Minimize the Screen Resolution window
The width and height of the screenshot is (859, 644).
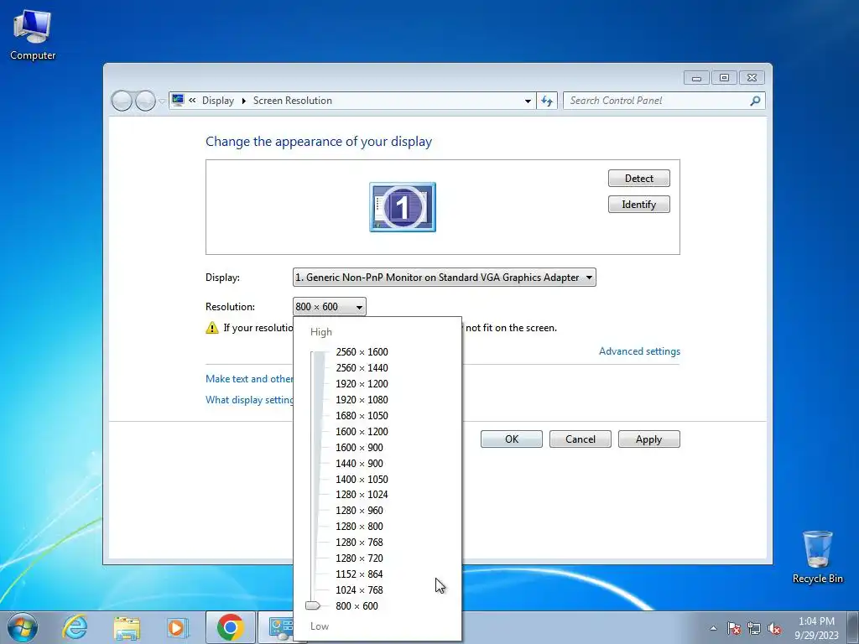(696, 78)
